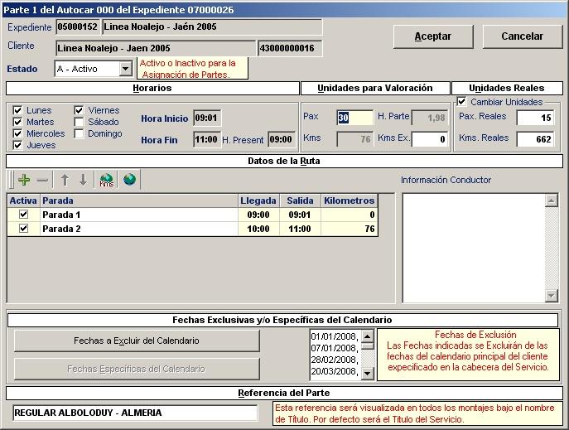Viewport: 569px width, 430px height.
Task: Enable the Domingo checkbox
Action: coord(79,133)
